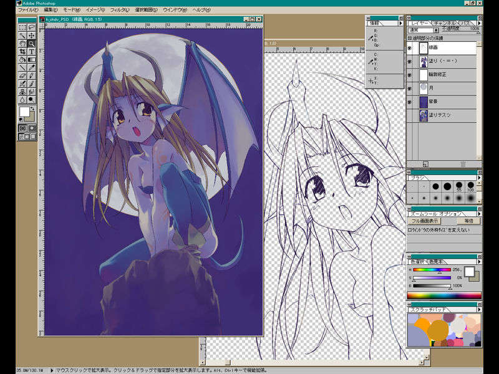Screen dimensions: 499x374
Task: Click the color spectrum bar in color panel
Action: [444, 295]
